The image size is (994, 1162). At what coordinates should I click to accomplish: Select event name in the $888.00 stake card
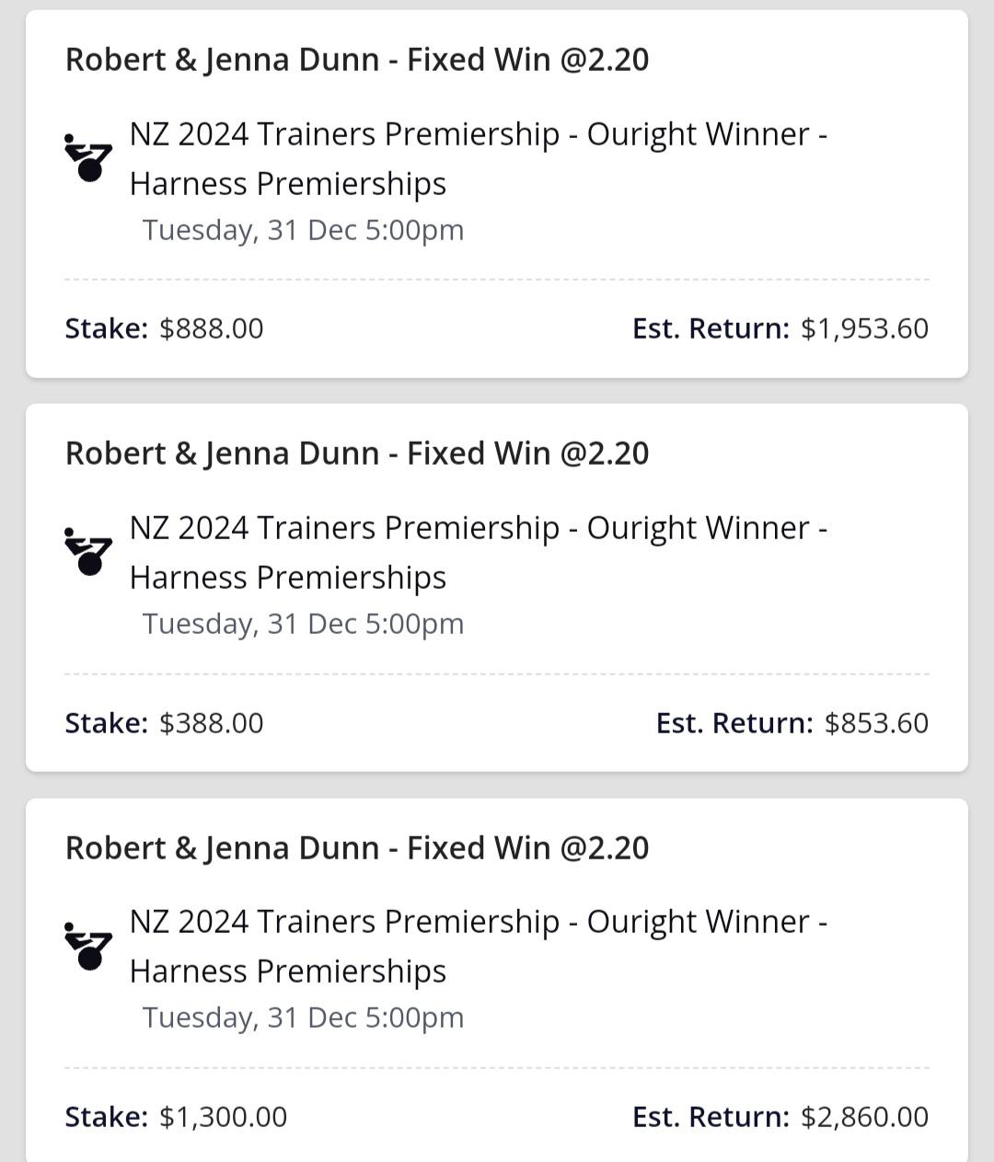(479, 158)
